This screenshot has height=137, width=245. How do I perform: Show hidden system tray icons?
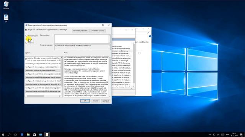(210, 134)
